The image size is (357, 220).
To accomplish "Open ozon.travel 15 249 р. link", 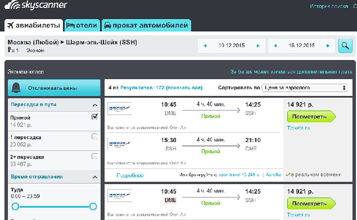I will click(239, 175).
